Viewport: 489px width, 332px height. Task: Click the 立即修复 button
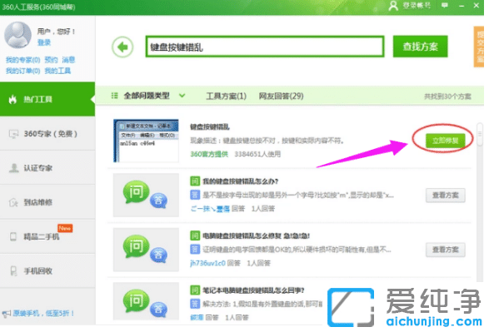click(446, 141)
